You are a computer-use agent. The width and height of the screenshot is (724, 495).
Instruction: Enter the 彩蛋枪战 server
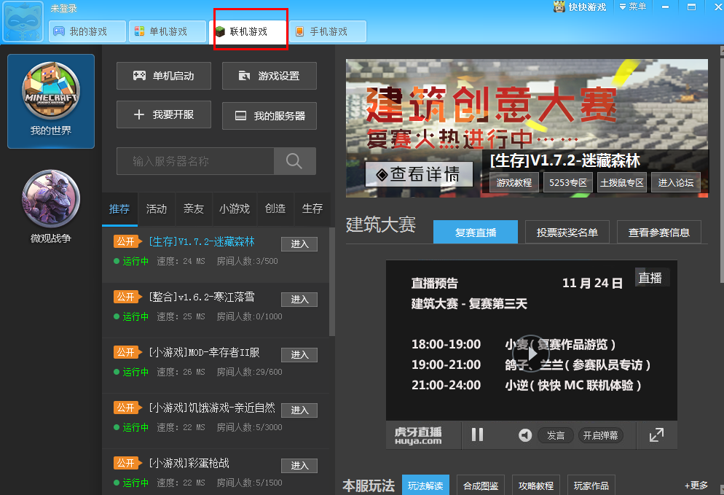(x=299, y=466)
